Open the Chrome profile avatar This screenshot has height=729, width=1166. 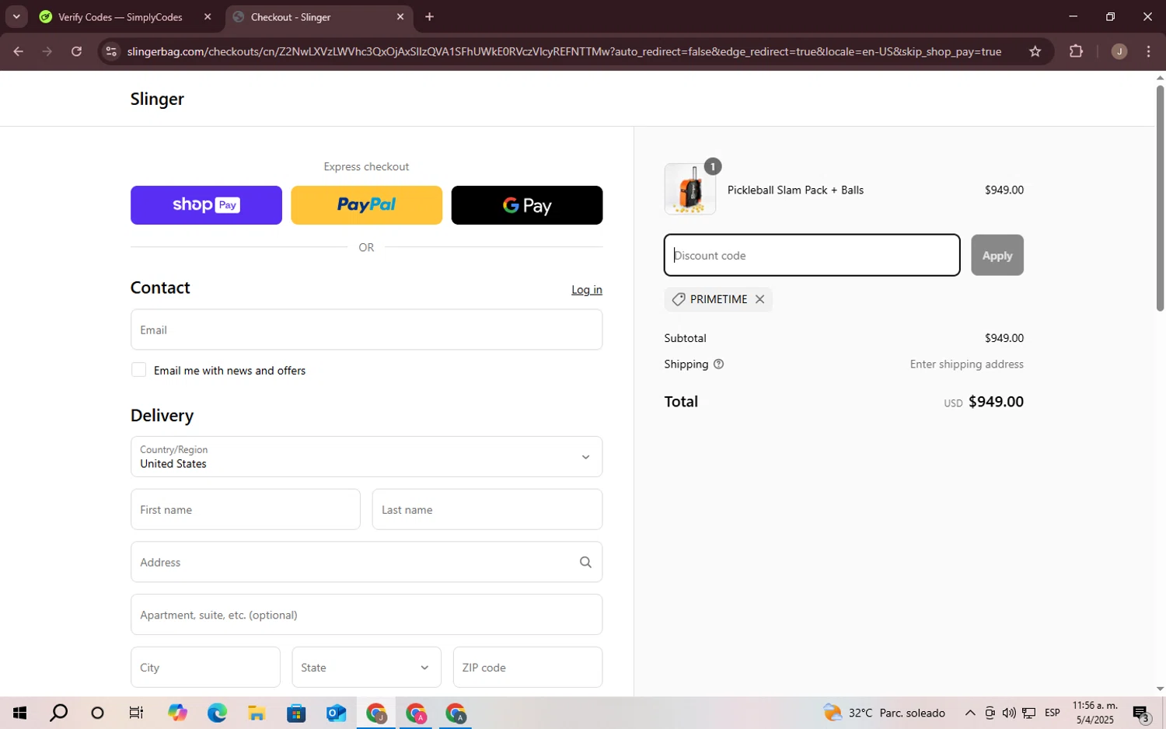(x=1119, y=51)
